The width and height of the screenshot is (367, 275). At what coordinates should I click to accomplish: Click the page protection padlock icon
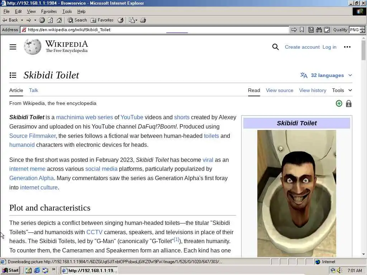point(348,103)
